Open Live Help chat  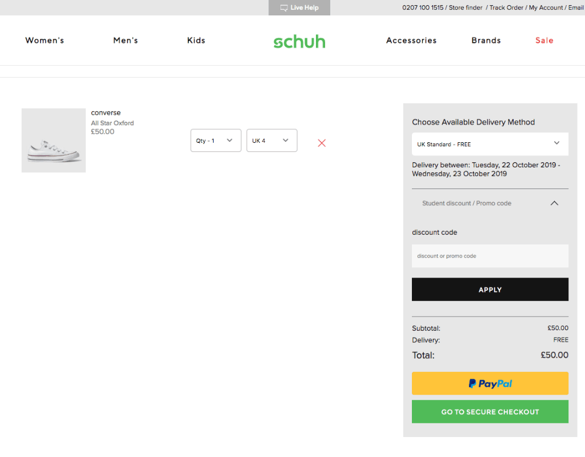299,7
